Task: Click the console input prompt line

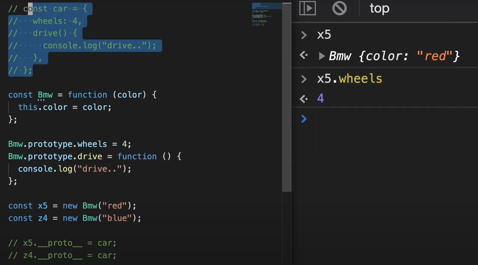Action: click(x=385, y=119)
